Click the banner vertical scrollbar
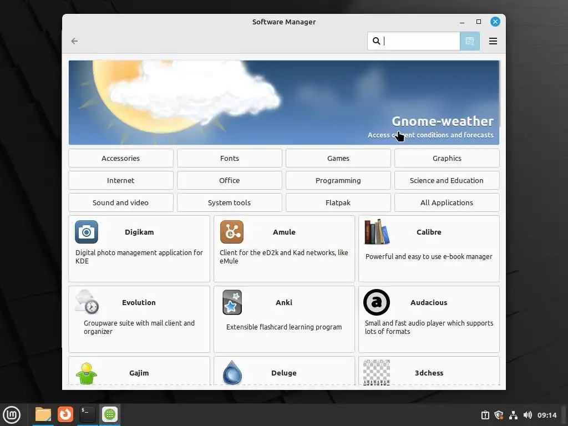The width and height of the screenshot is (568, 426). point(500,94)
